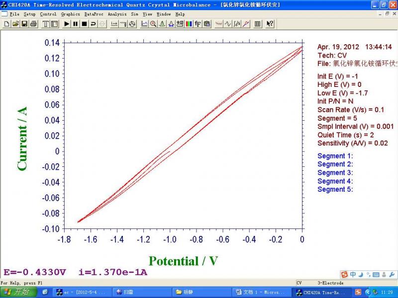
Task: Click the semi-derivative line tool icon
Action: coord(246,24)
